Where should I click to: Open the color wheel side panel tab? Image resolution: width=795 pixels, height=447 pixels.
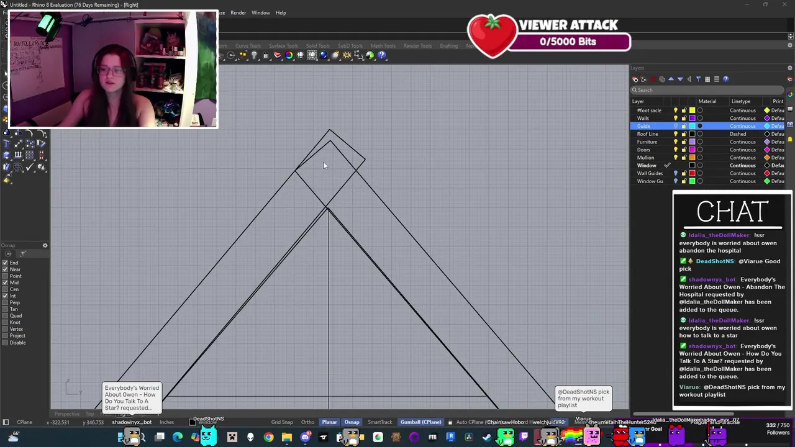pos(790,94)
